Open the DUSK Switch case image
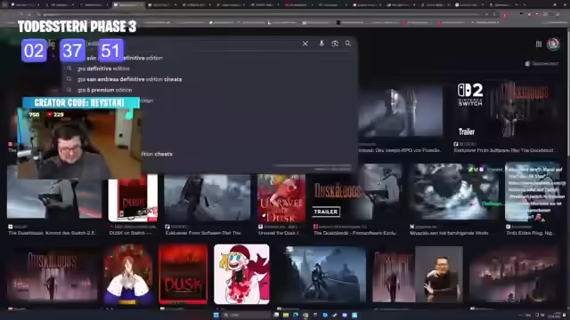570x320 pixels. tap(133, 198)
